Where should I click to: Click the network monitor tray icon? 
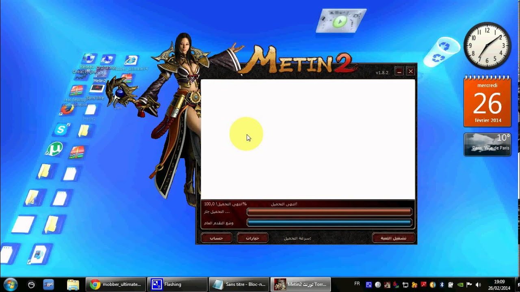click(x=405, y=285)
